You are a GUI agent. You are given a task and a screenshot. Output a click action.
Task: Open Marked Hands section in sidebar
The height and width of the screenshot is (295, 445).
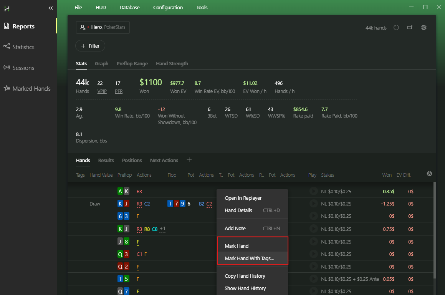point(28,88)
